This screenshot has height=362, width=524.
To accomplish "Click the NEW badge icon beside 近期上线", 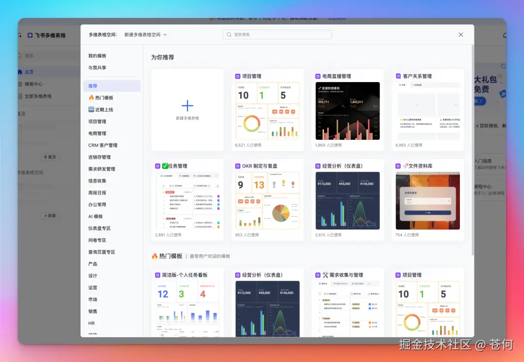I will (91, 109).
